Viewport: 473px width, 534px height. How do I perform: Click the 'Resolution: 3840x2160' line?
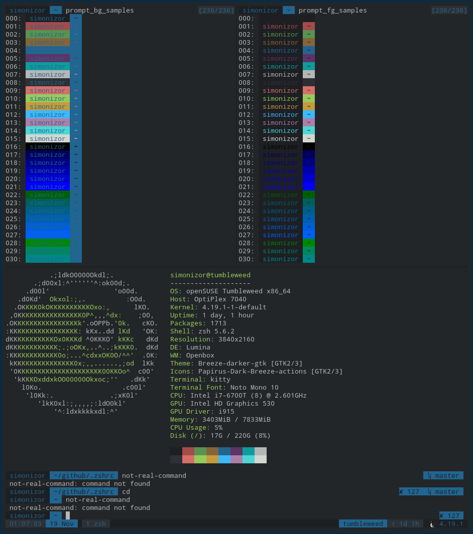click(x=212, y=339)
